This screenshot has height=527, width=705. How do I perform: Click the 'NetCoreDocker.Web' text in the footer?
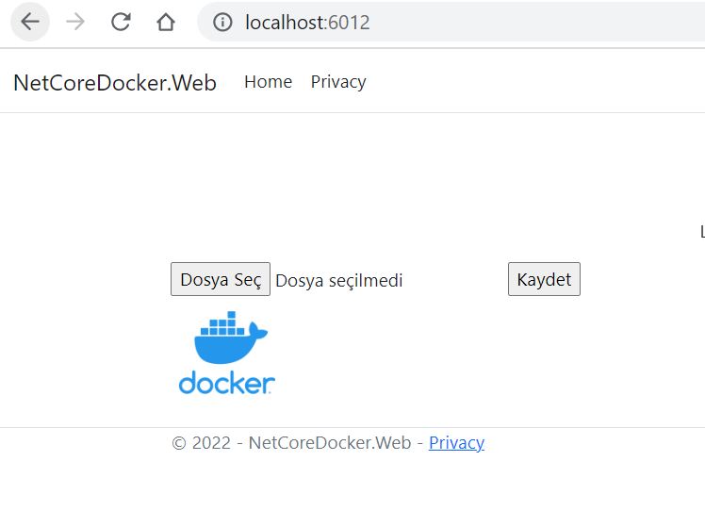329,443
